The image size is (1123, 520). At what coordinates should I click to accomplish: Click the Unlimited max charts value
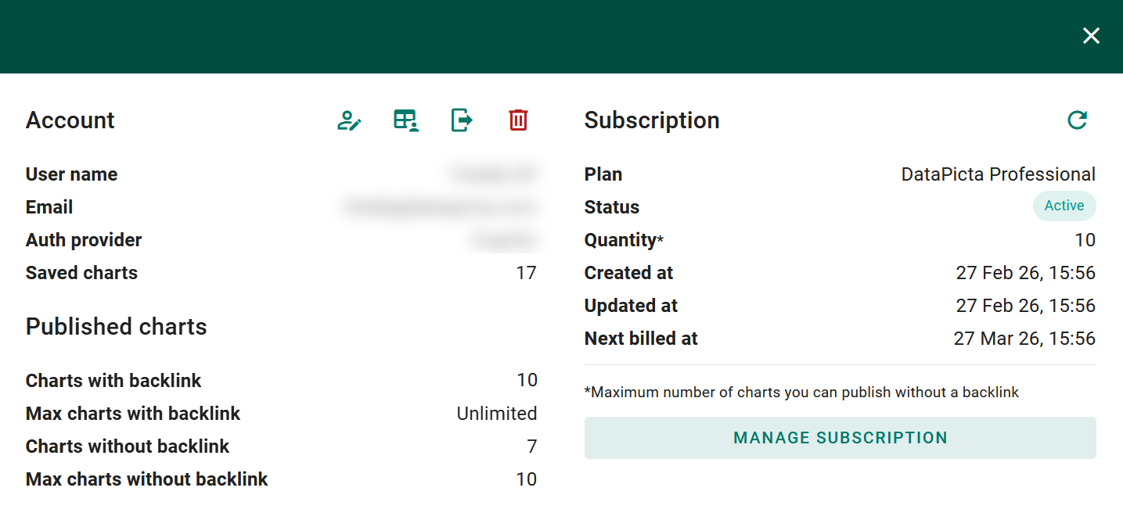coord(497,413)
